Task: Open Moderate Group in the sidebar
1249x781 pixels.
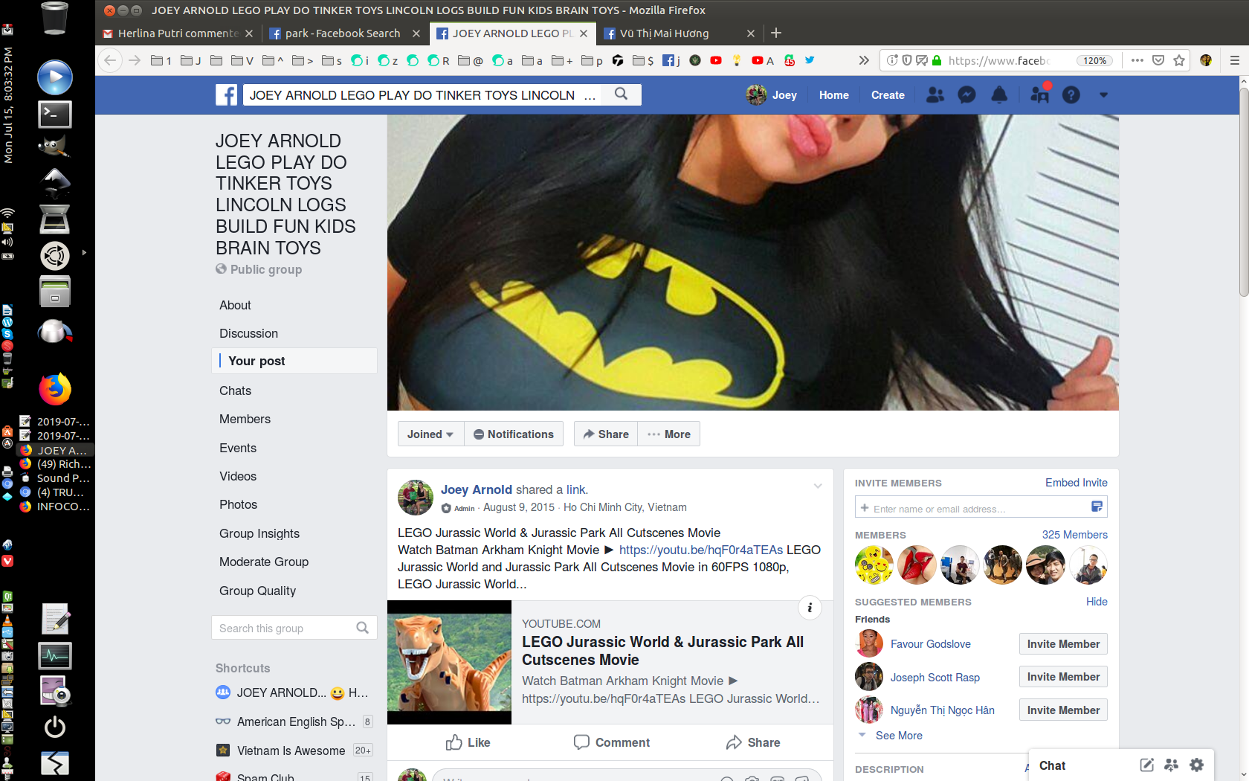Action: [x=263, y=562]
